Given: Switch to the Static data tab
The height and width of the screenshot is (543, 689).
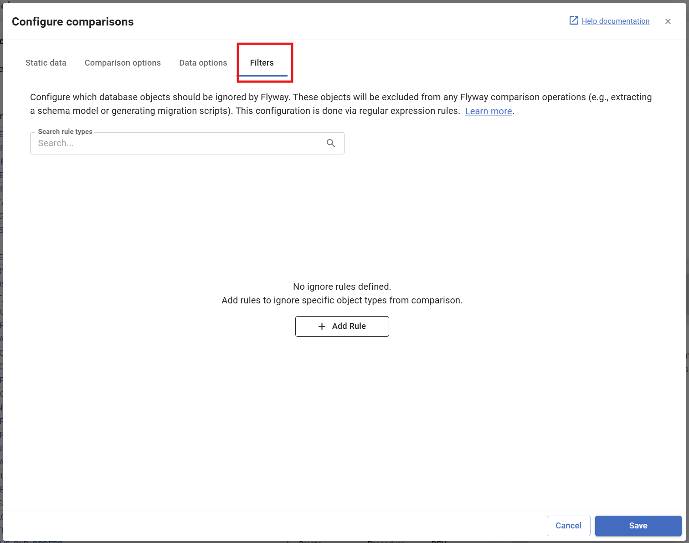Looking at the screenshot, I should (x=46, y=63).
